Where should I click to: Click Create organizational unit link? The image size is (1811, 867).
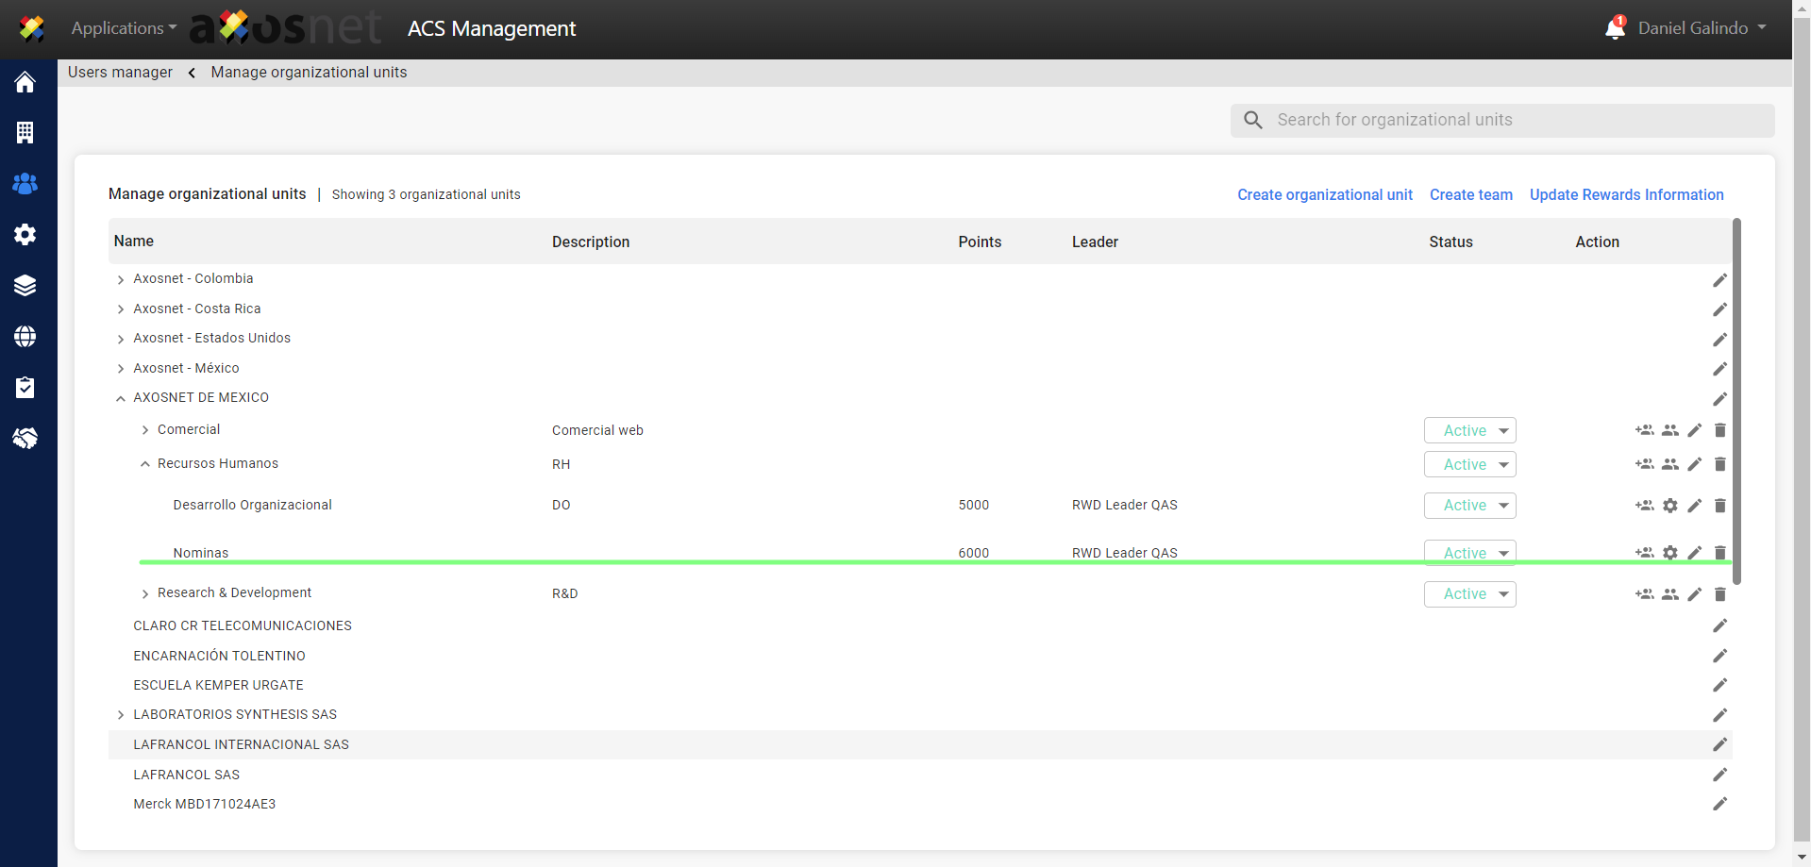[x=1324, y=194]
